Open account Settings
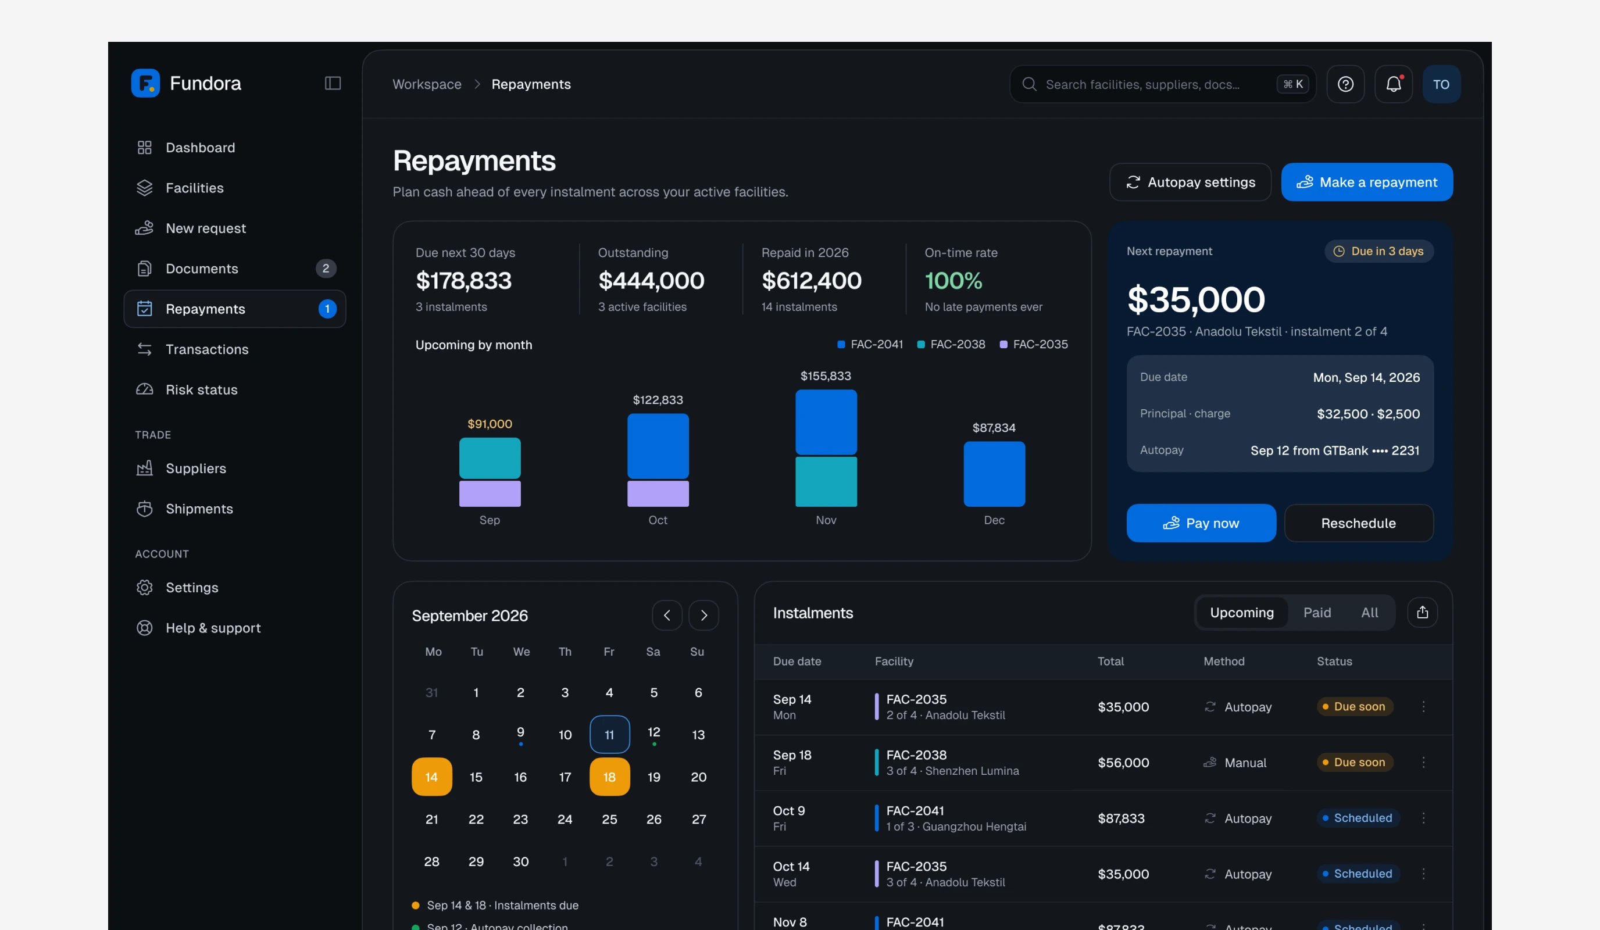Image resolution: width=1600 pixels, height=930 pixels. (234, 587)
